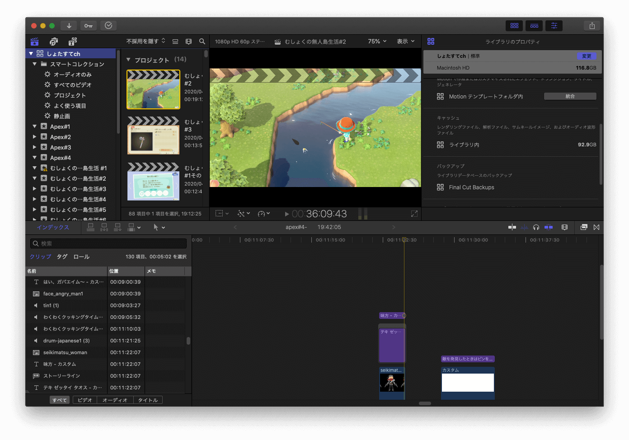Viewport: 629px width, 440px height.
Task: Open the 表示 viewer options dropdown
Action: (x=406, y=41)
